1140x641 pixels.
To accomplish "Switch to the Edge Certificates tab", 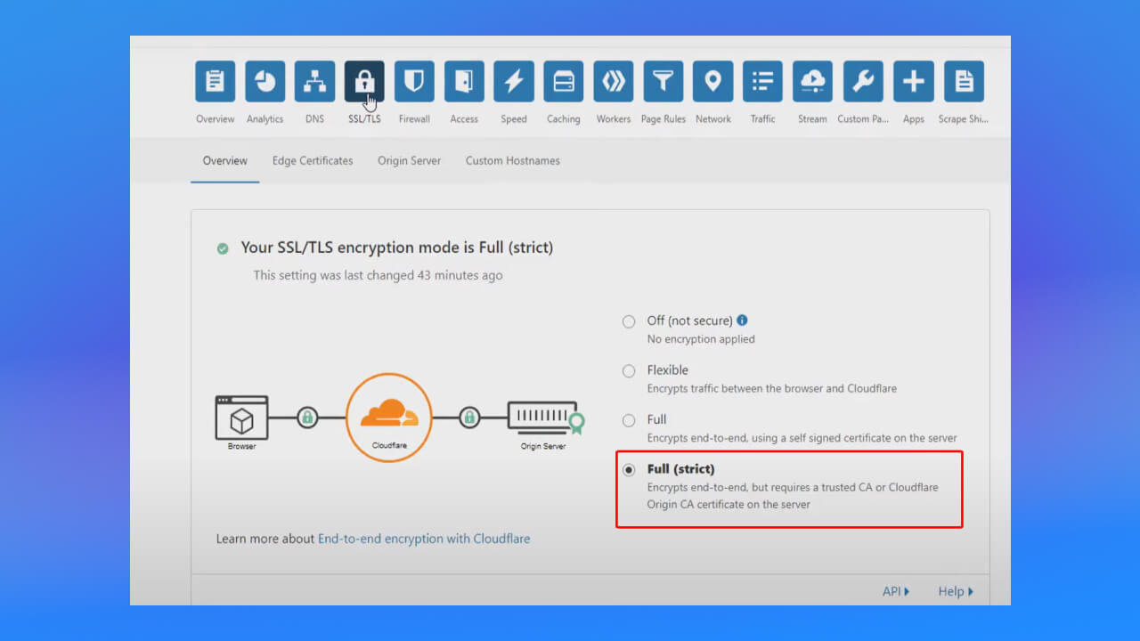I will [x=313, y=161].
